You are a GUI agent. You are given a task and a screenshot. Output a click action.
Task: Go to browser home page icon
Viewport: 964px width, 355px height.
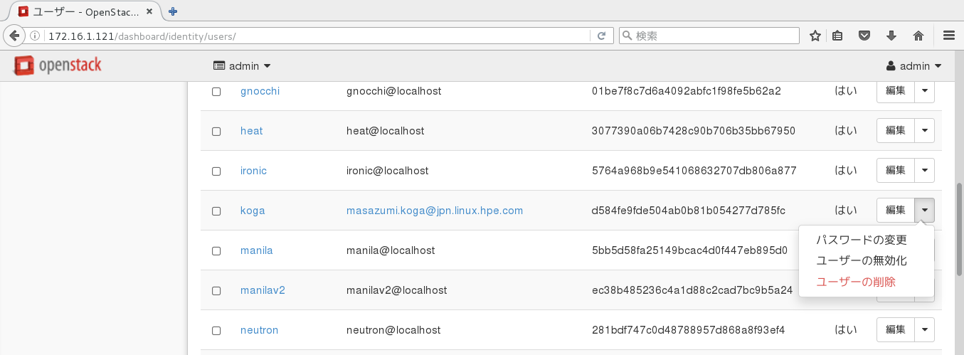(x=918, y=36)
